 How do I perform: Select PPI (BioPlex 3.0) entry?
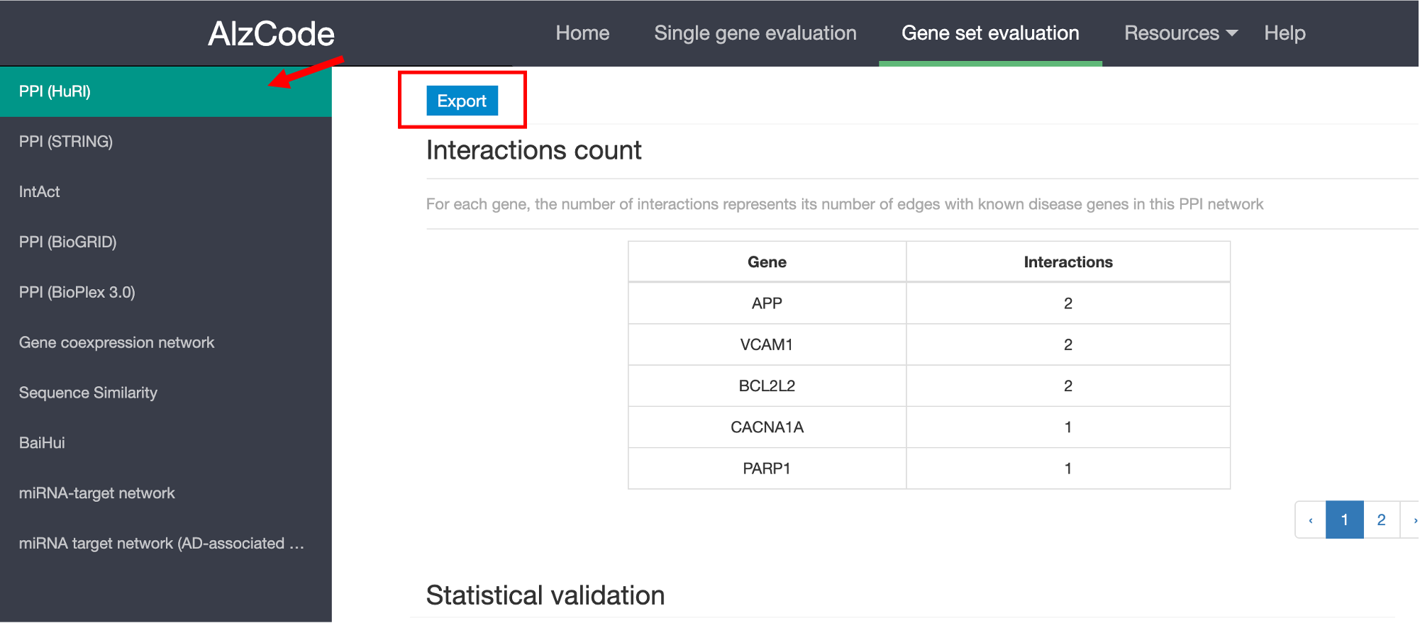point(77,293)
